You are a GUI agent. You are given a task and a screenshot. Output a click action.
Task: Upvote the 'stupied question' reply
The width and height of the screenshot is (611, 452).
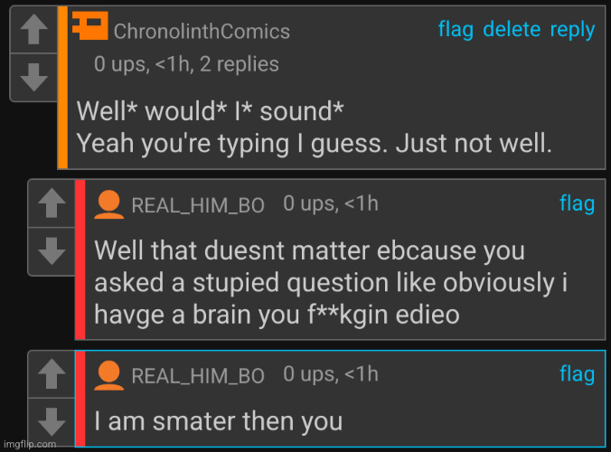pos(52,203)
